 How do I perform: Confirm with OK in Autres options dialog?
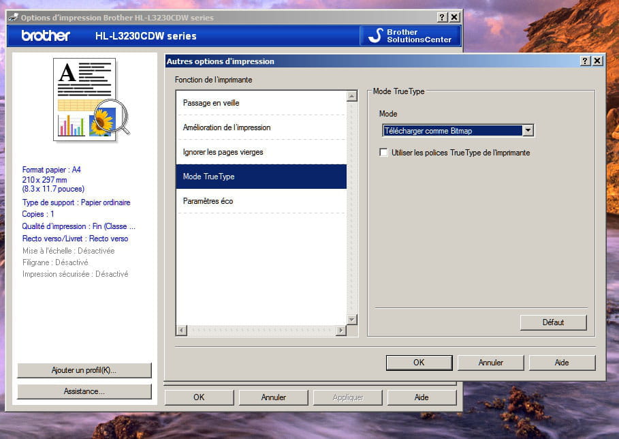point(419,363)
